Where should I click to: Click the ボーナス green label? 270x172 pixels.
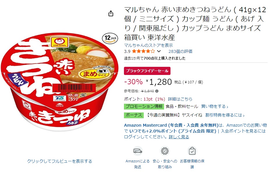(134, 115)
